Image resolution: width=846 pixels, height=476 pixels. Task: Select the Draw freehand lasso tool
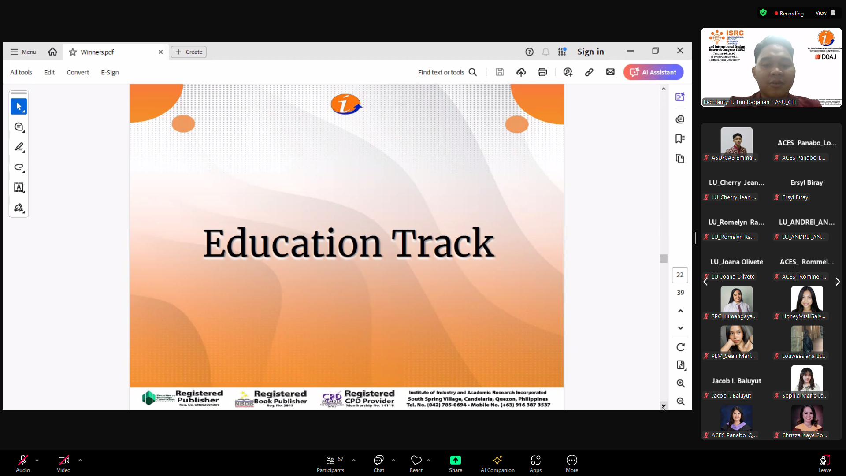click(19, 167)
